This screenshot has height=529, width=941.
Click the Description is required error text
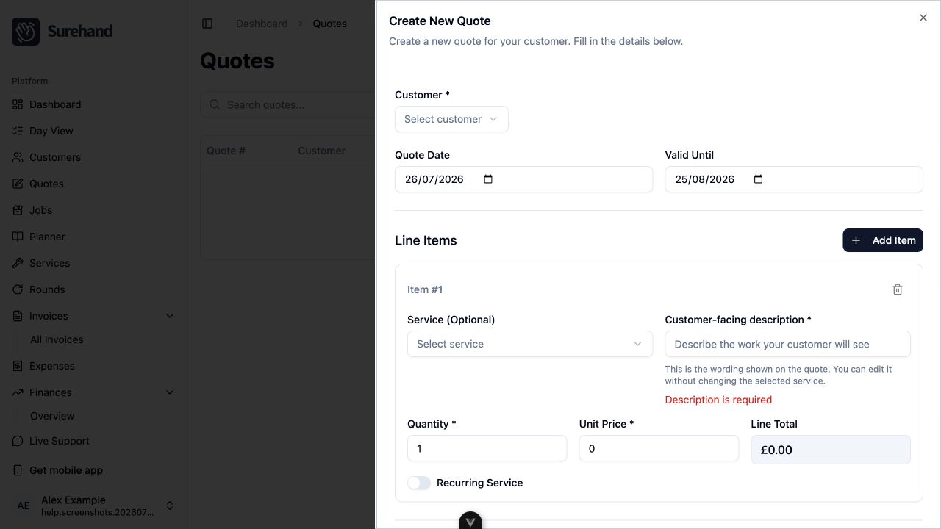coord(718,400)
